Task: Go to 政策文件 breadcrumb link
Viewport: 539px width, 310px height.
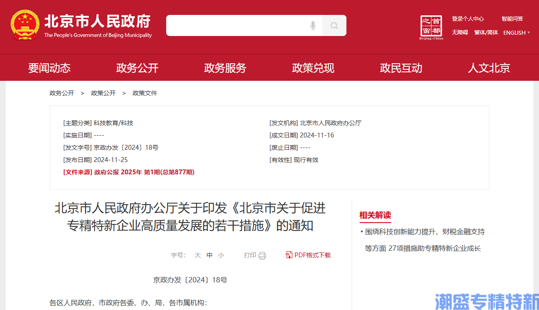Action: pos(145,93)
